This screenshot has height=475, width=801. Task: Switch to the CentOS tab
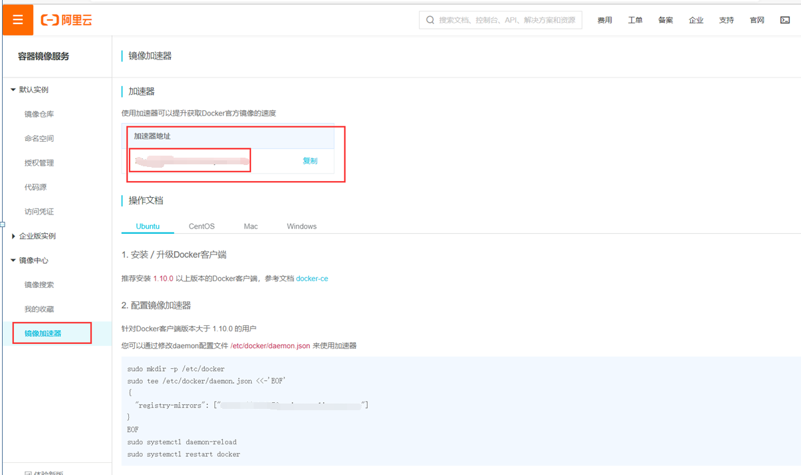202,226
